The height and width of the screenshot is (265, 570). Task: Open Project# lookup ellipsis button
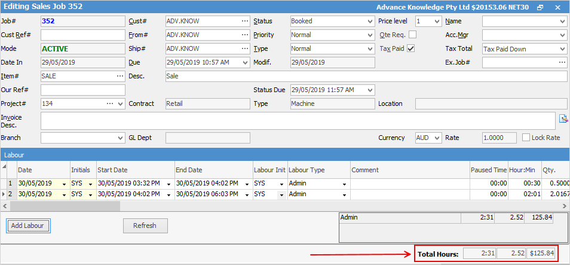[x=110, y=103]
